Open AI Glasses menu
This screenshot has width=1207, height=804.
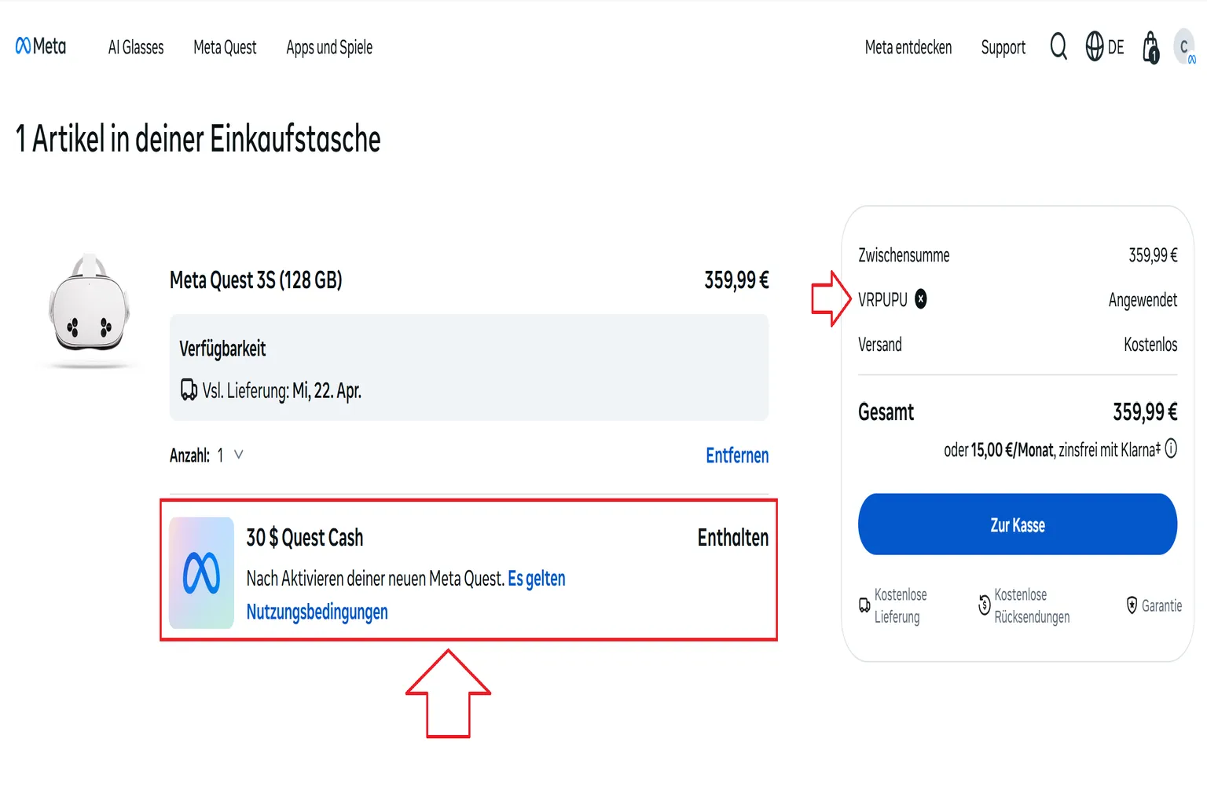(136, 47)
